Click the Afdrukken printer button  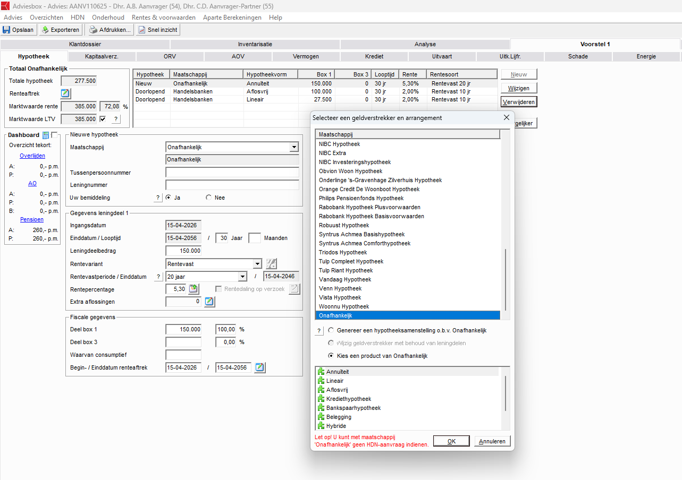point(110,30)
